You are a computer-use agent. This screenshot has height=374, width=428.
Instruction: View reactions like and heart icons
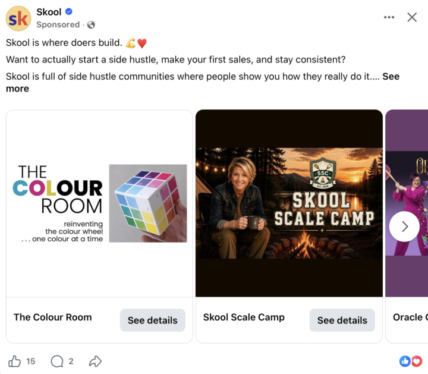coord(411,361)
